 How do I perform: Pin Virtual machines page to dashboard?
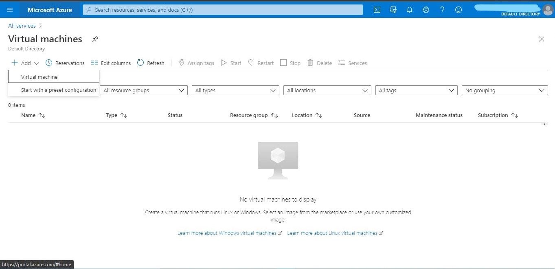(x=95, y=39)
